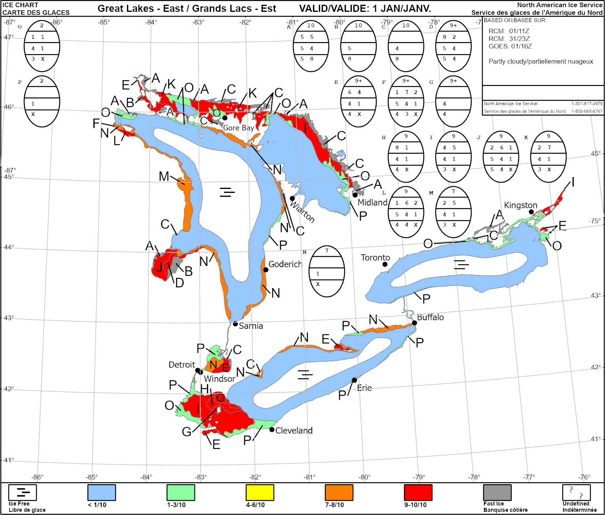The image size is (605, 515).
Task: Click the Ice Free legend symbol
Action: [23, 492]
